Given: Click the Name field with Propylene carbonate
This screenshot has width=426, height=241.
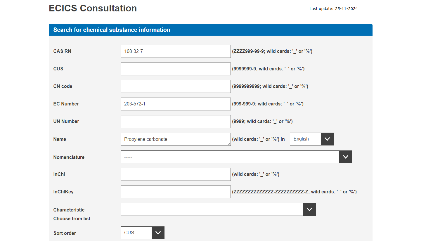Looking at the screenshot, I should 175,139.
